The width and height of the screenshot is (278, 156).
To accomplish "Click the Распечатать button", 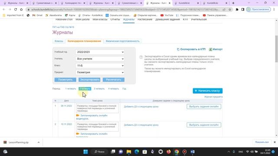I will pyautogui.click(x=113, y=80).
